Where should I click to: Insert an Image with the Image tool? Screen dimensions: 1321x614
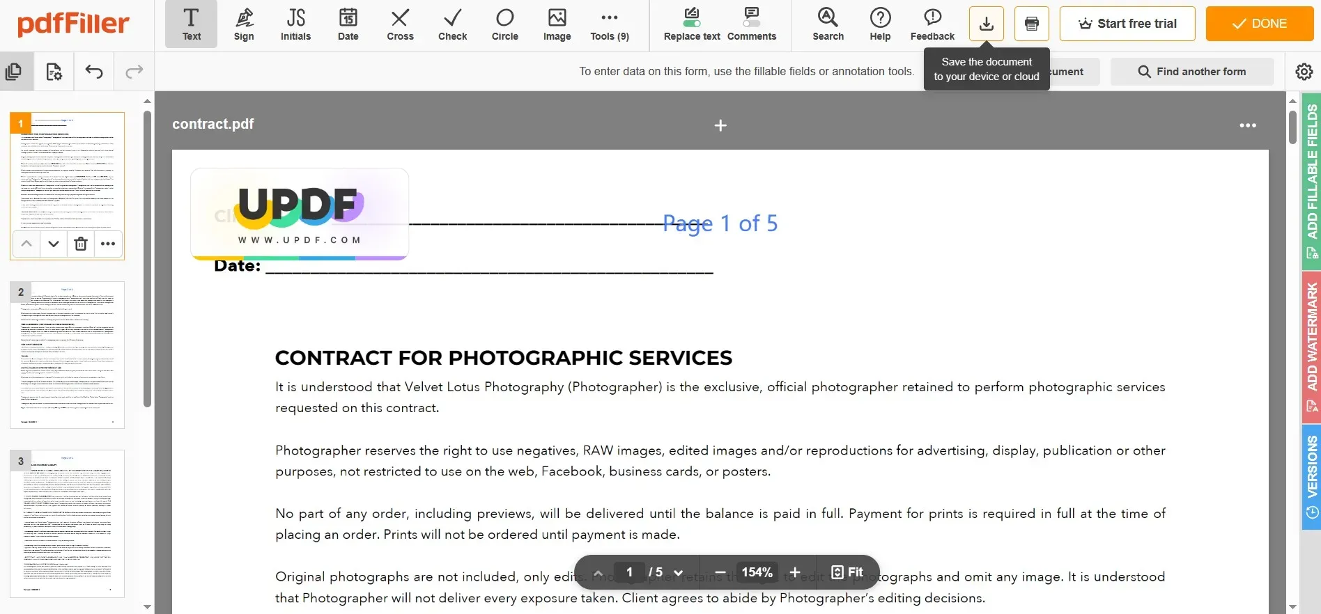pyautogui.click(x=557, y=24)
